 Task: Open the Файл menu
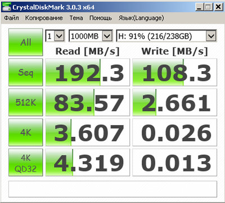pos(11,18)
